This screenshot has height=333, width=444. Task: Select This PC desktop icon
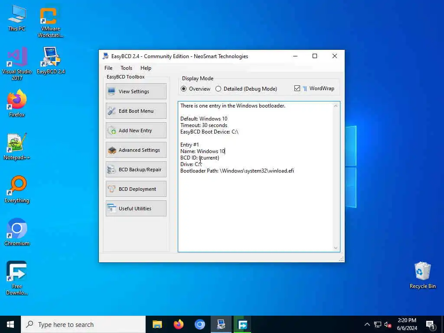pos(16,18)
